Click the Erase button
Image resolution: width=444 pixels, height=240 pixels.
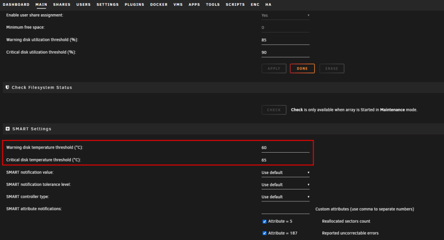[332, 68]
